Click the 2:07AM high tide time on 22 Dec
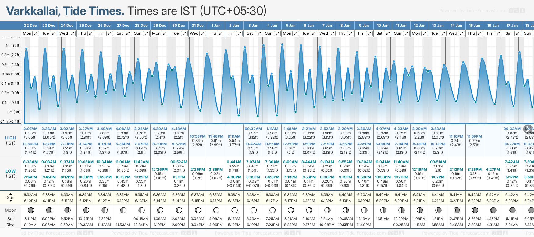The width and height of the screenshot is (534, 237). coord(30,129)
